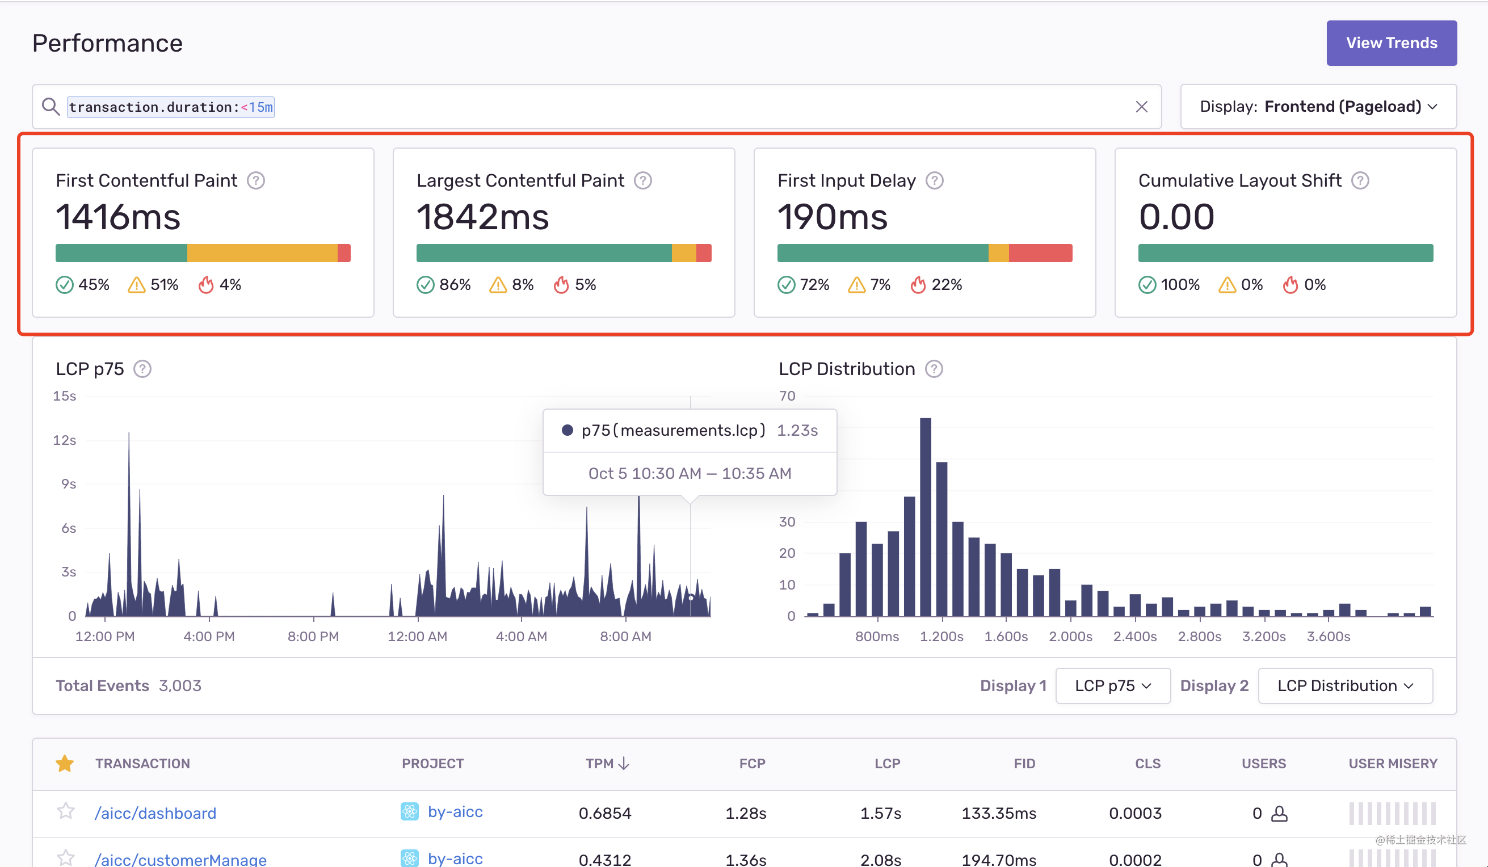
Task: Click FCP good checkmark icon 45%
Action: [64, 284]
